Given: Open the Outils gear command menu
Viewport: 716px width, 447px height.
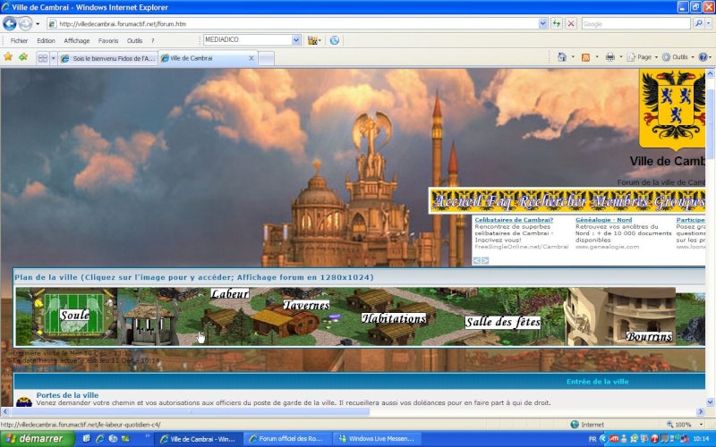Looking at the screenshot, I should [x=678, y=57].
